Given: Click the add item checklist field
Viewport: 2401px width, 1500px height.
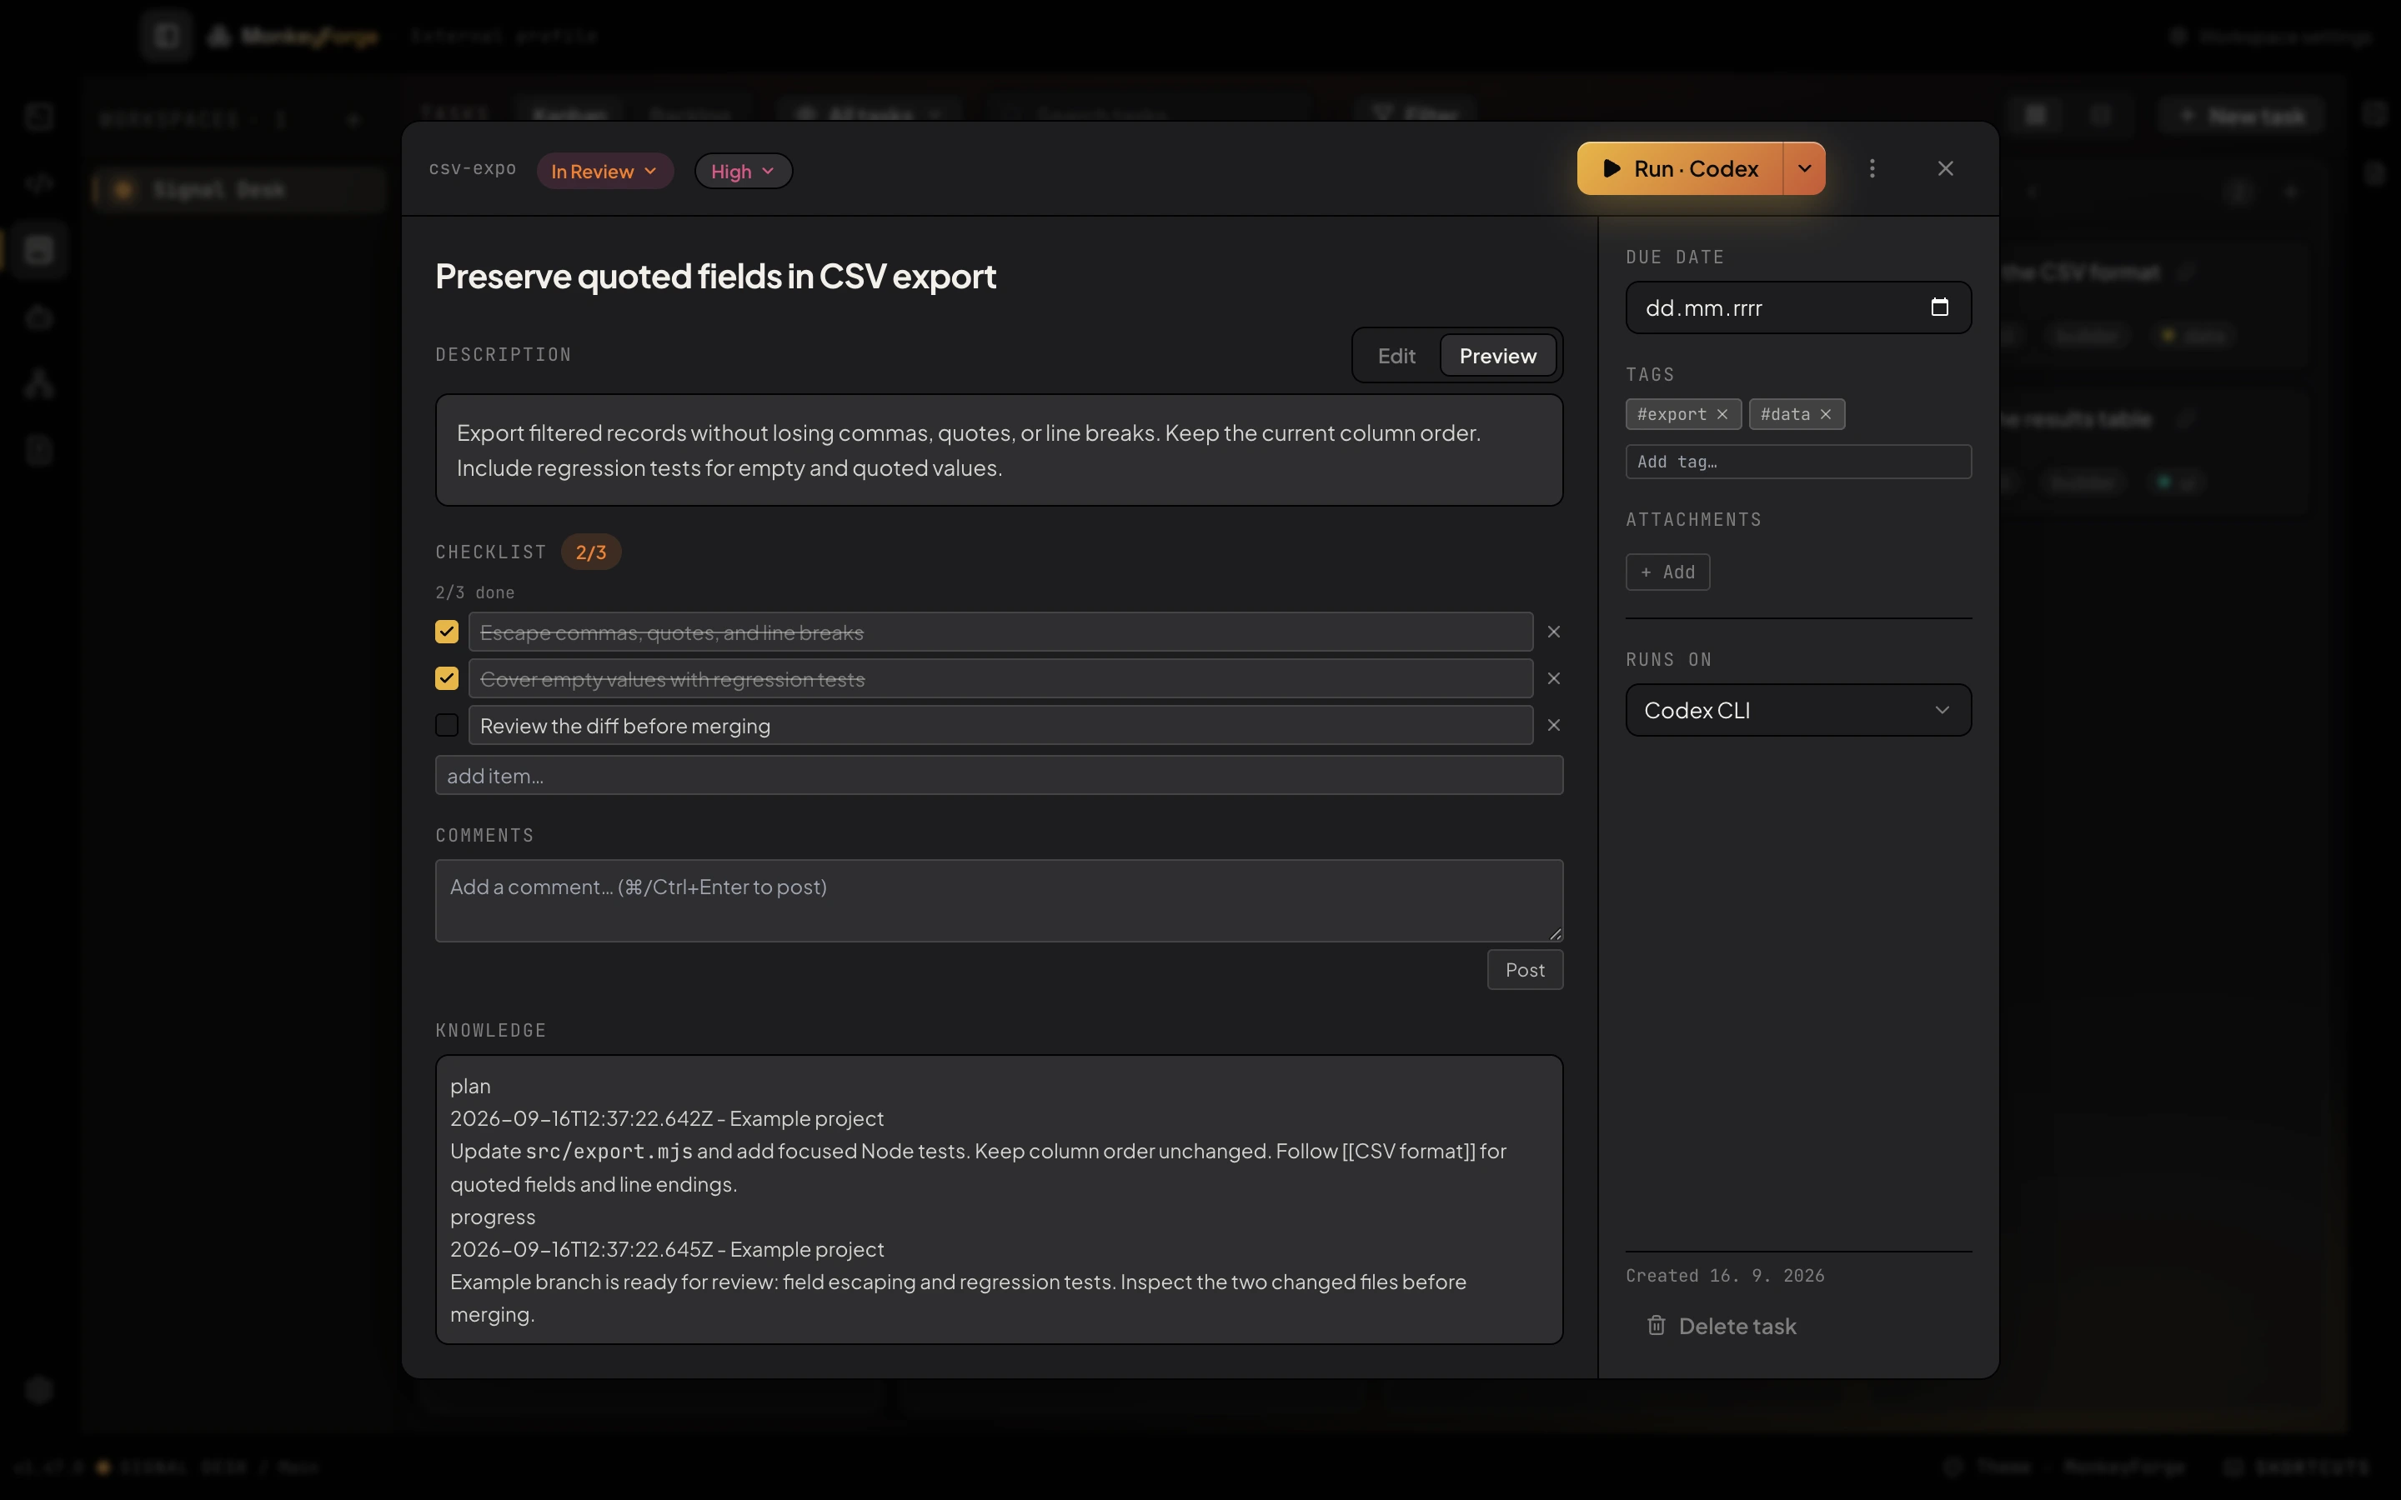Looking at the screenshot, I should click(x=999, y=775).
